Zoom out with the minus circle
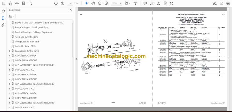 pyautogui.click(x=100, y=3)
